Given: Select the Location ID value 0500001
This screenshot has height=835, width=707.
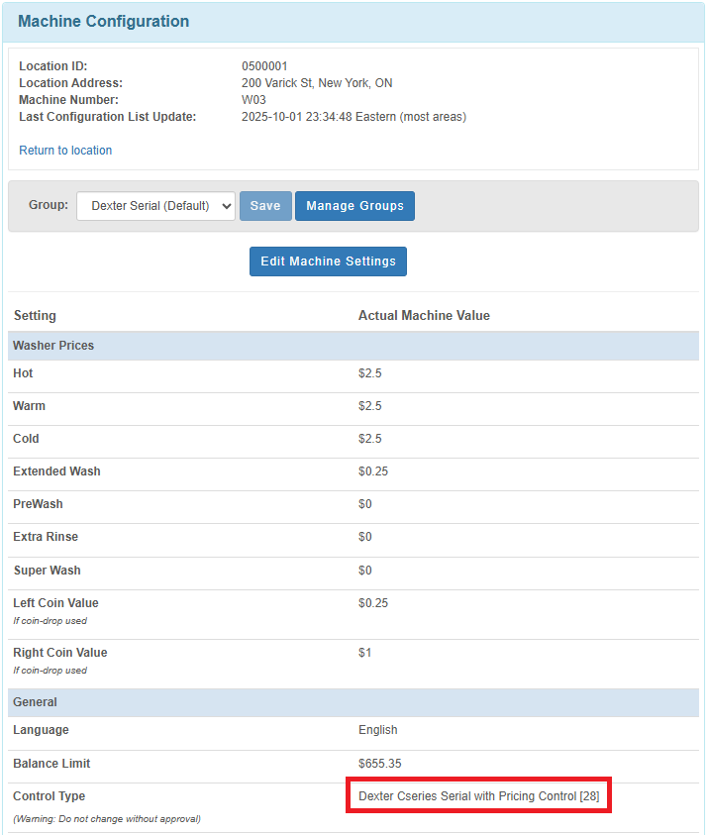Looking at the screenshot, I should 264,66.
